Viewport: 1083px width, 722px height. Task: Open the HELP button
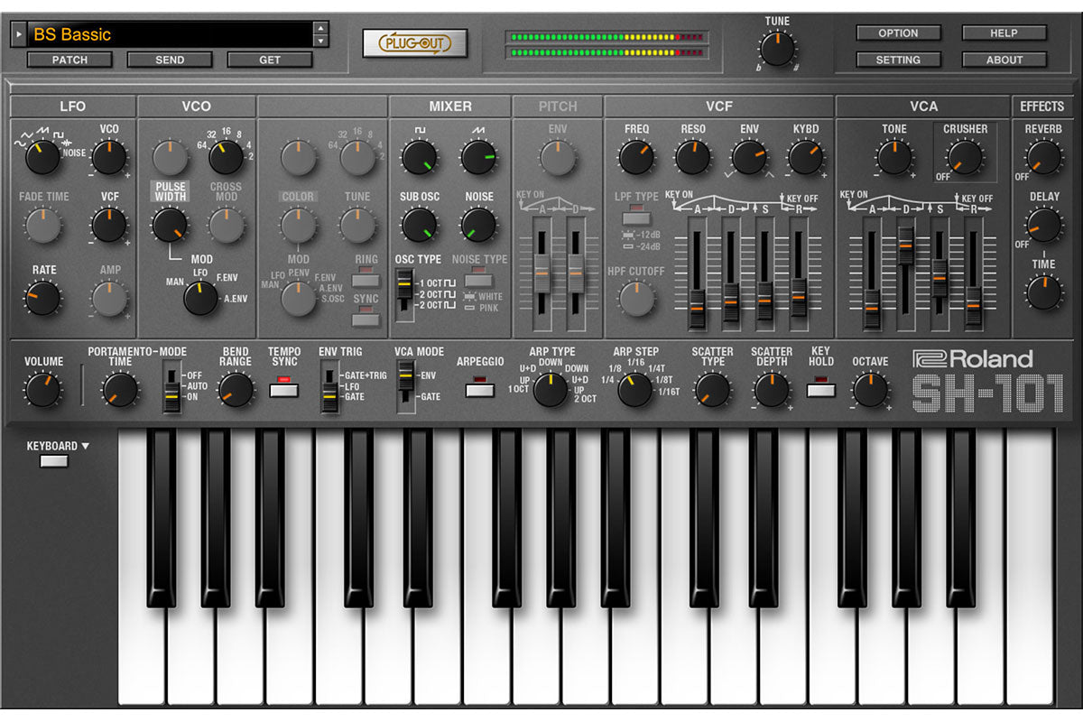click(x=1004, y=33)
